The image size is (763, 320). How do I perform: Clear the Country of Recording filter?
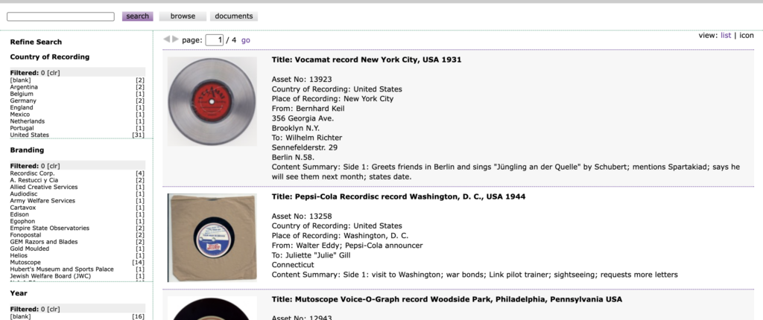pyautogui.click(x=54, y=73)
